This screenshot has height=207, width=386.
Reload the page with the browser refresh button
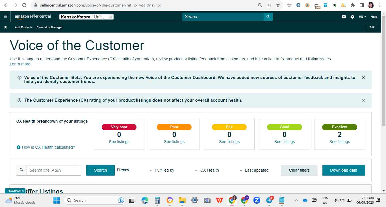click(24, 5)
